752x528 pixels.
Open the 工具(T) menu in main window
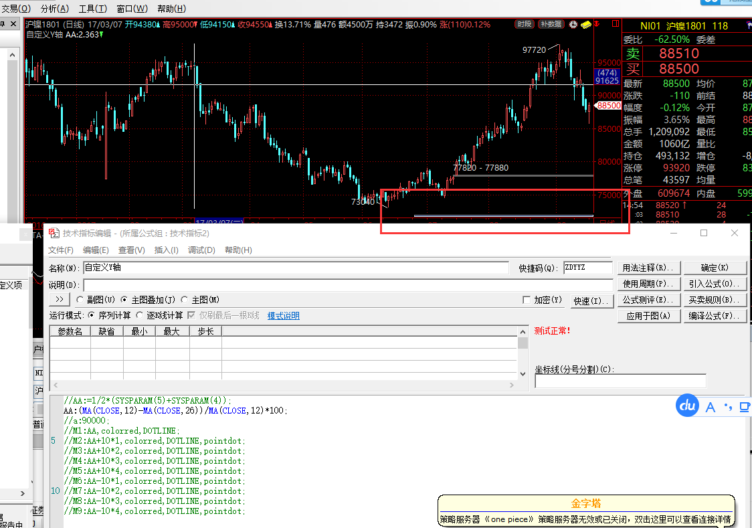click(x=92, y=9)
